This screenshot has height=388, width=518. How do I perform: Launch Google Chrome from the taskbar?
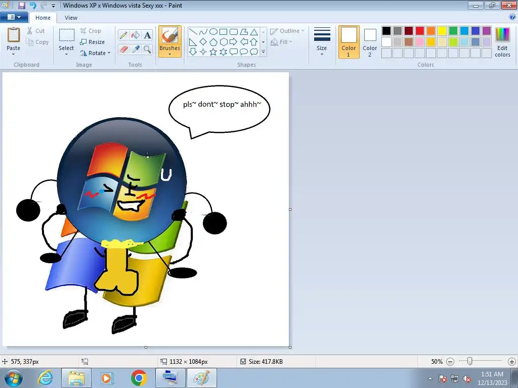click(x=139, y=378)
